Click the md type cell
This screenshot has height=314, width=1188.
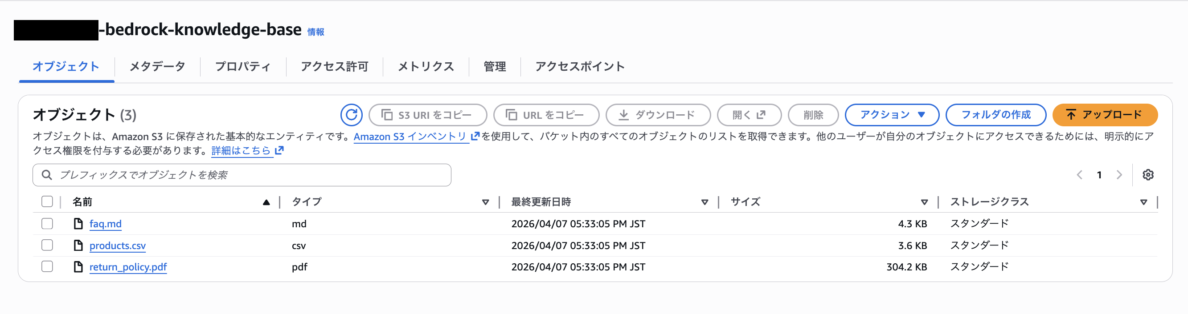click(x=299, y=224)
